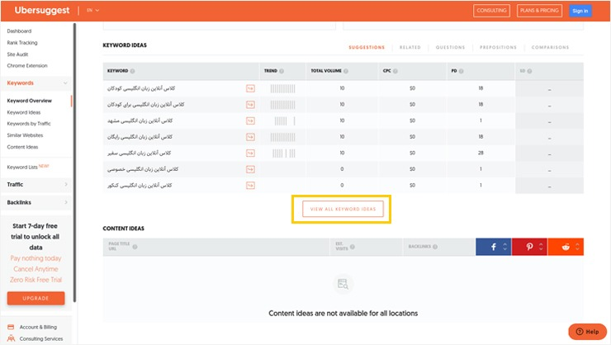Click the Consulting Services people icon
Image resolution: width=611 pixels, height=345 pixels.
tap(11, 338)
